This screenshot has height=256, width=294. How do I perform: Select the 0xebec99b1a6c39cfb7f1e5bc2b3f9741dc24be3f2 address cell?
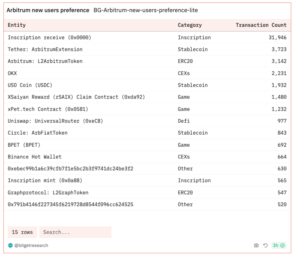point(71,169)
